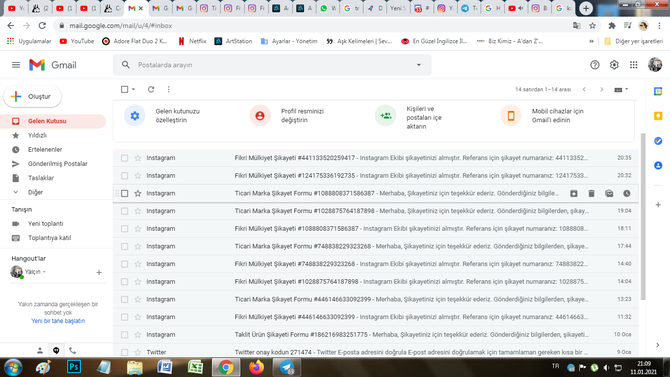Open the Google apps grid
This screenshot has width=670, height=377.
click(x=634, y=65)
